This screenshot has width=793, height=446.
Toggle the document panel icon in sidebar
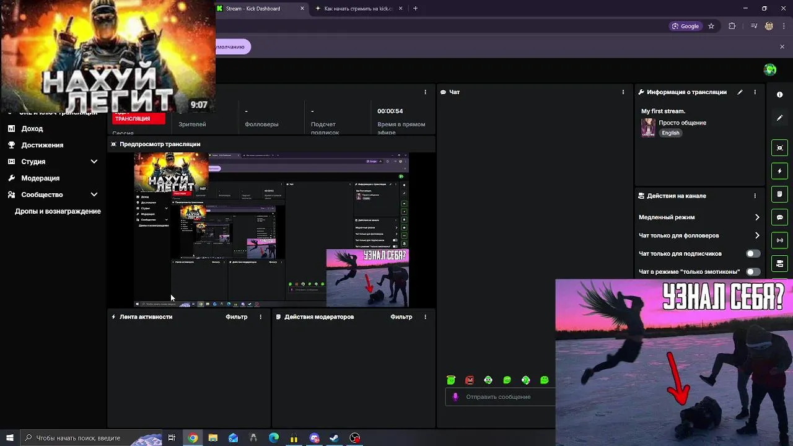(779, 194)
